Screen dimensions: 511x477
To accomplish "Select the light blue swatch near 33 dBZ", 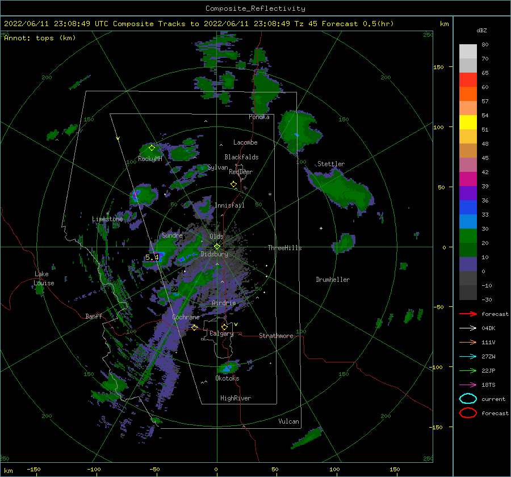I will [468, 221].
